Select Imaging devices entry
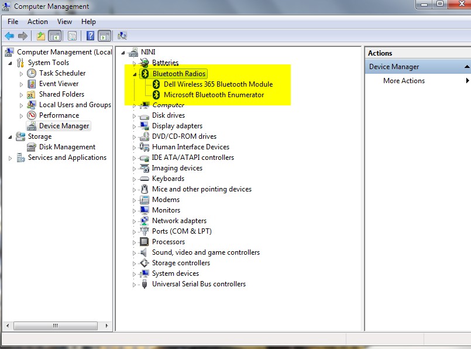 [177, 168]
